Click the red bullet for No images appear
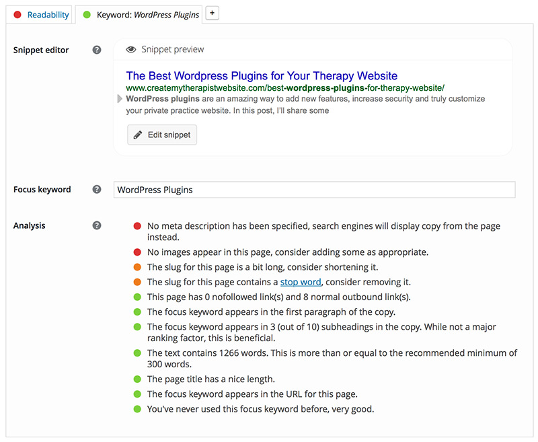This screenshot has height=442, width=538. point(137,252)
